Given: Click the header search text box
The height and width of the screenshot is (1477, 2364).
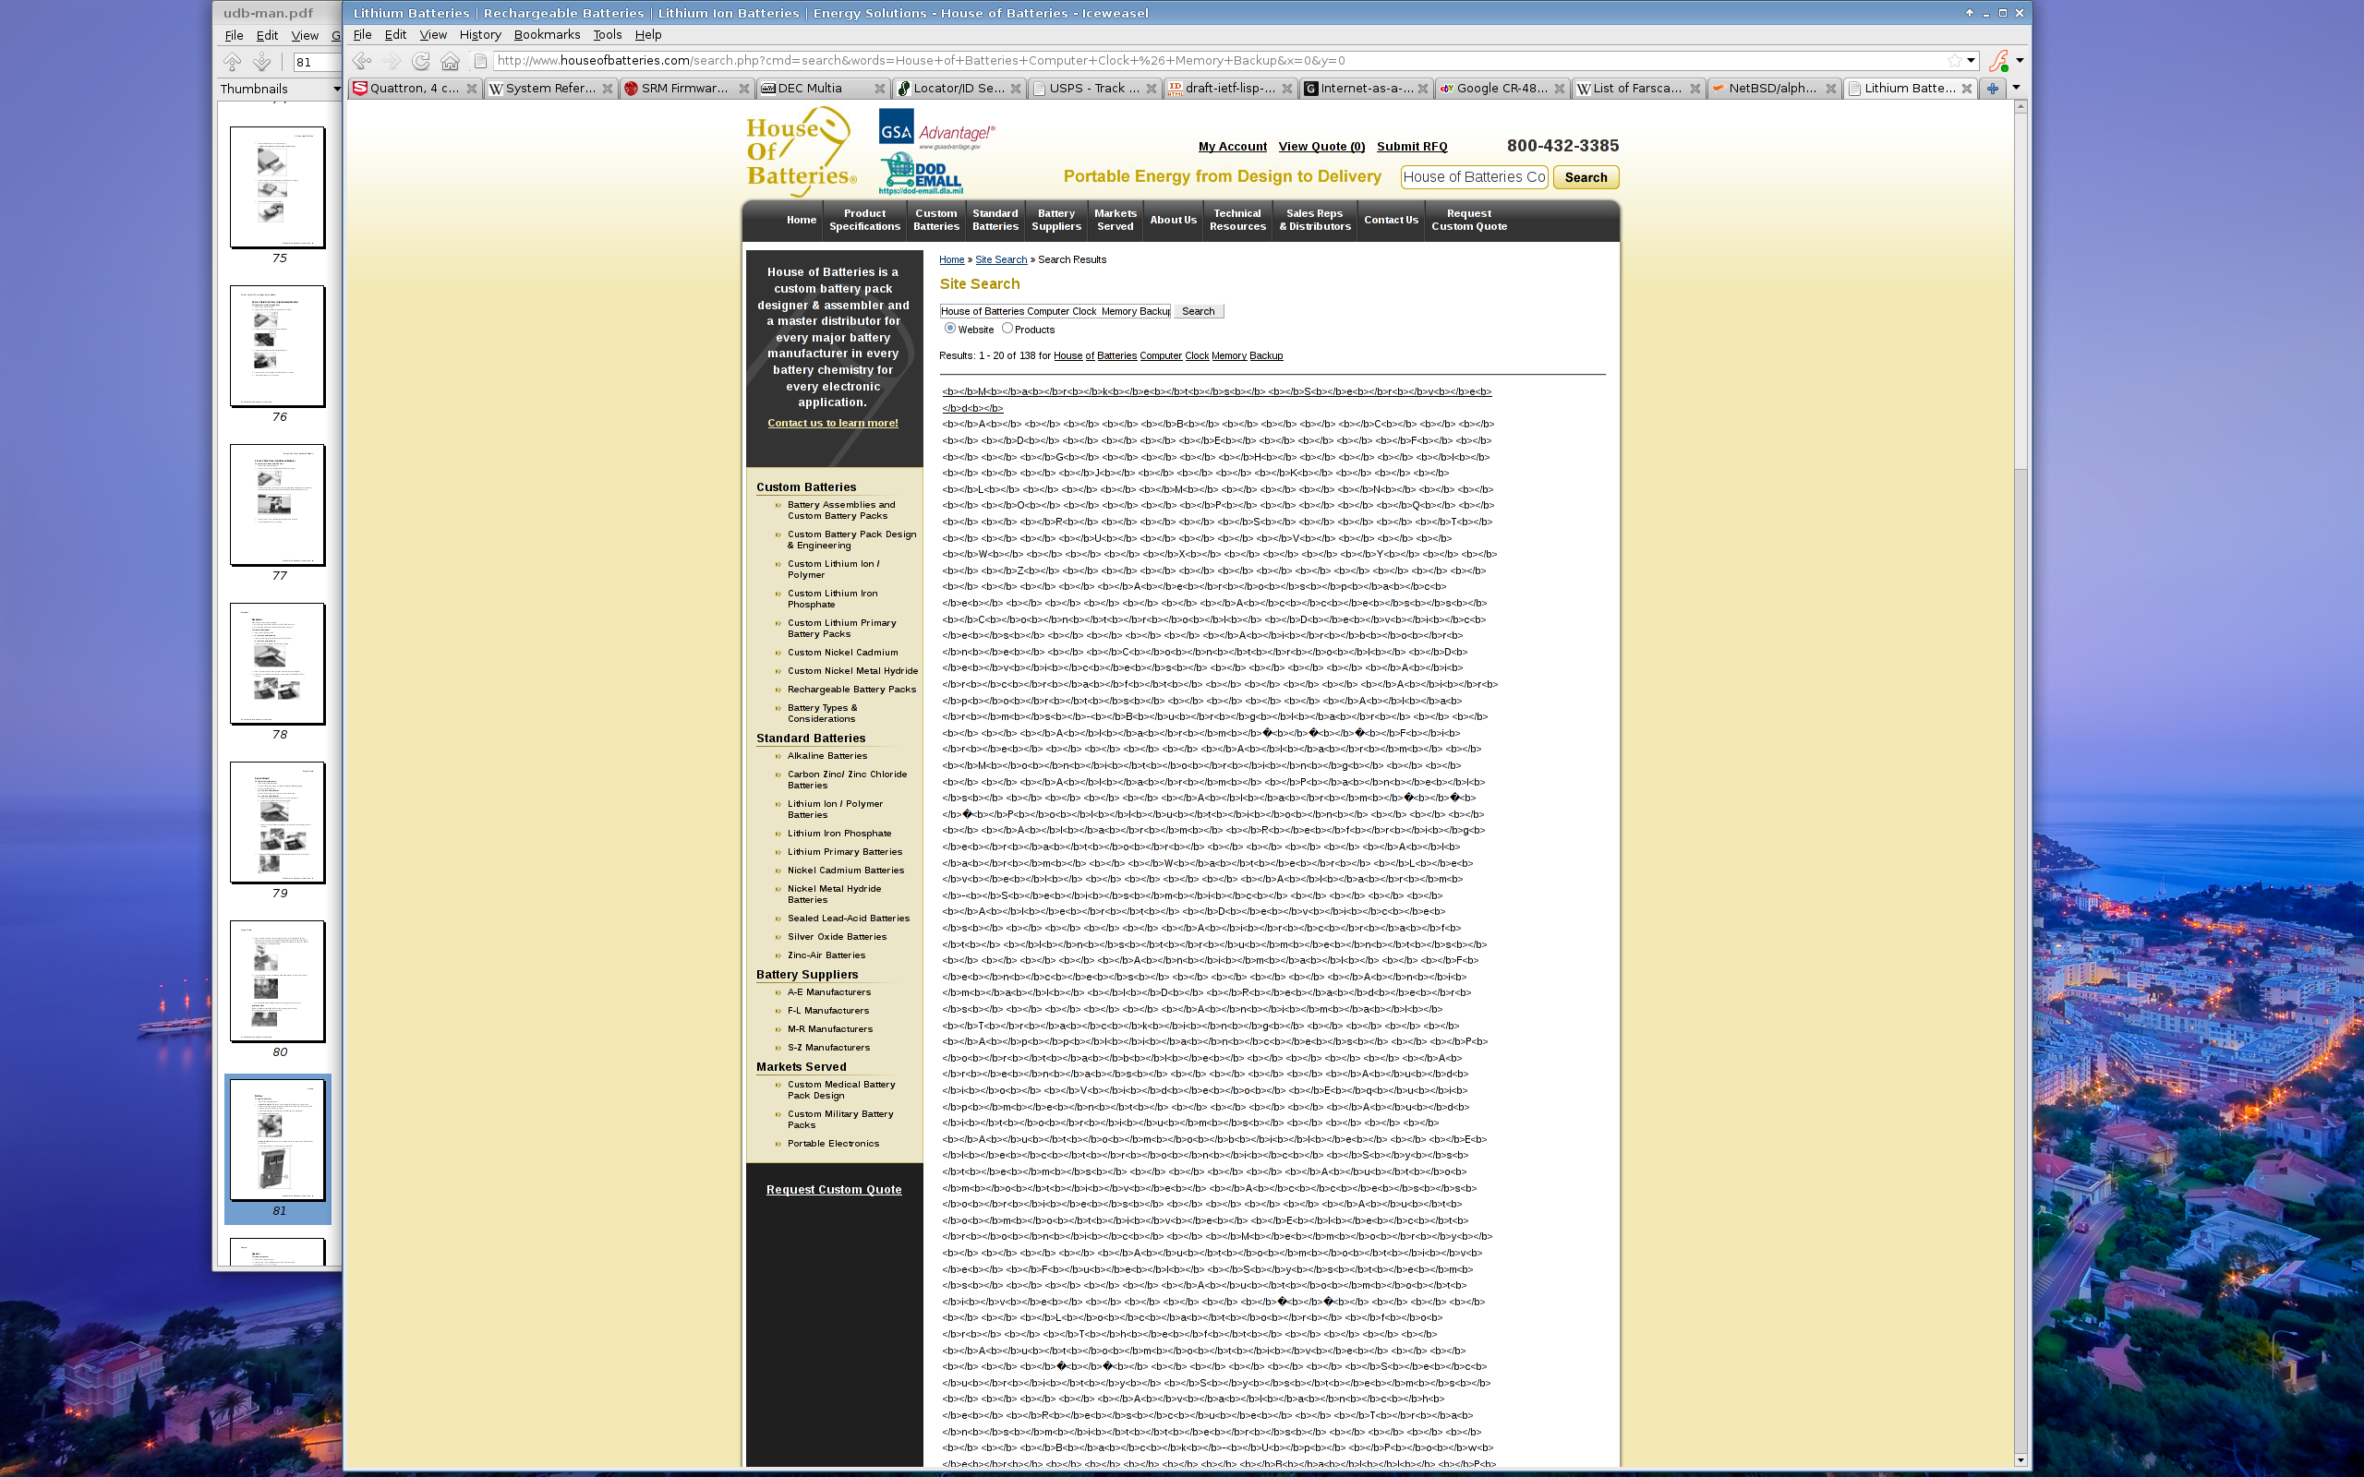Looking at the screenshot, I should (x=1473, y=177).
